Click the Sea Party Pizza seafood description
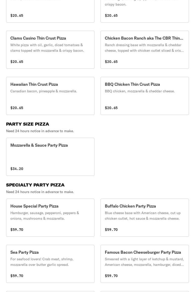The width and height of the screenshot is (195, 292). 42,262
